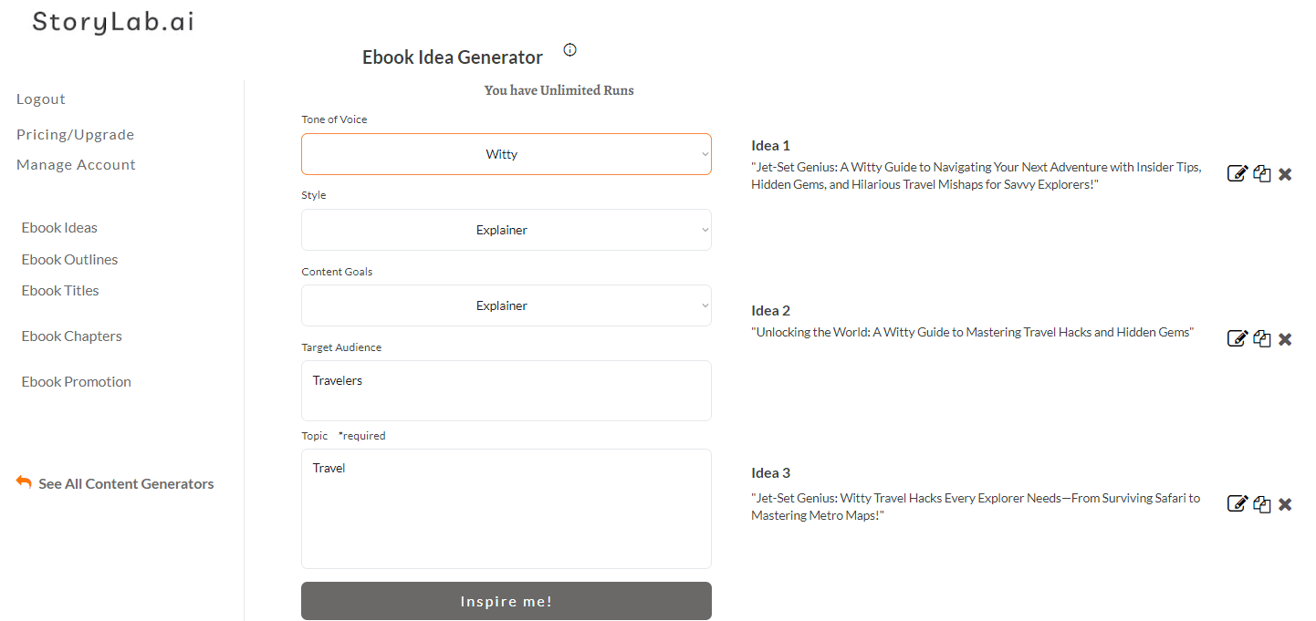Select Ebook Chapters in the sidebar
Image resolution: width=1316 pixels, height=621 pixels.
pyautogui.click(x=71, y=336)
